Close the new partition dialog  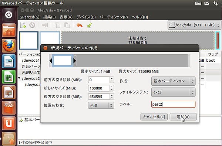click(x=45, y=48)
